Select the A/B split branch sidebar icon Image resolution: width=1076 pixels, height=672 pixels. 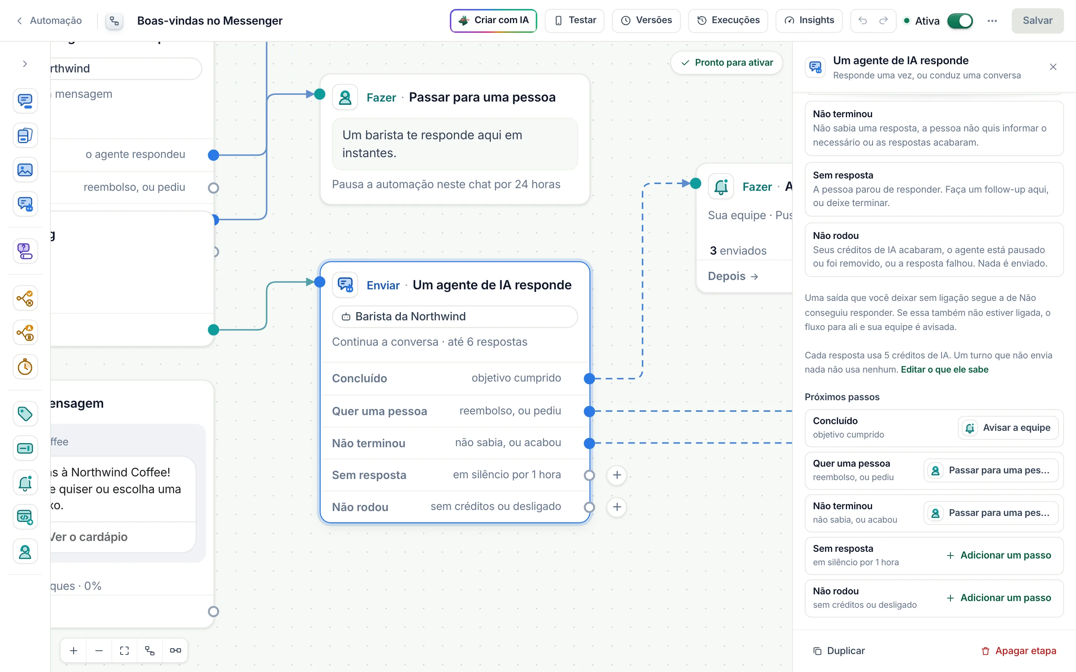pyautogui.click(x=25, y=332)
